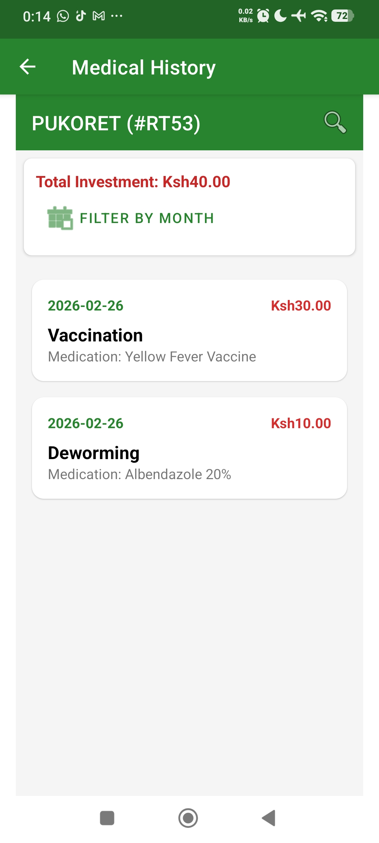379x843 pixels.
Task: Open the Vaccination record card
Action: coord(189,330)
